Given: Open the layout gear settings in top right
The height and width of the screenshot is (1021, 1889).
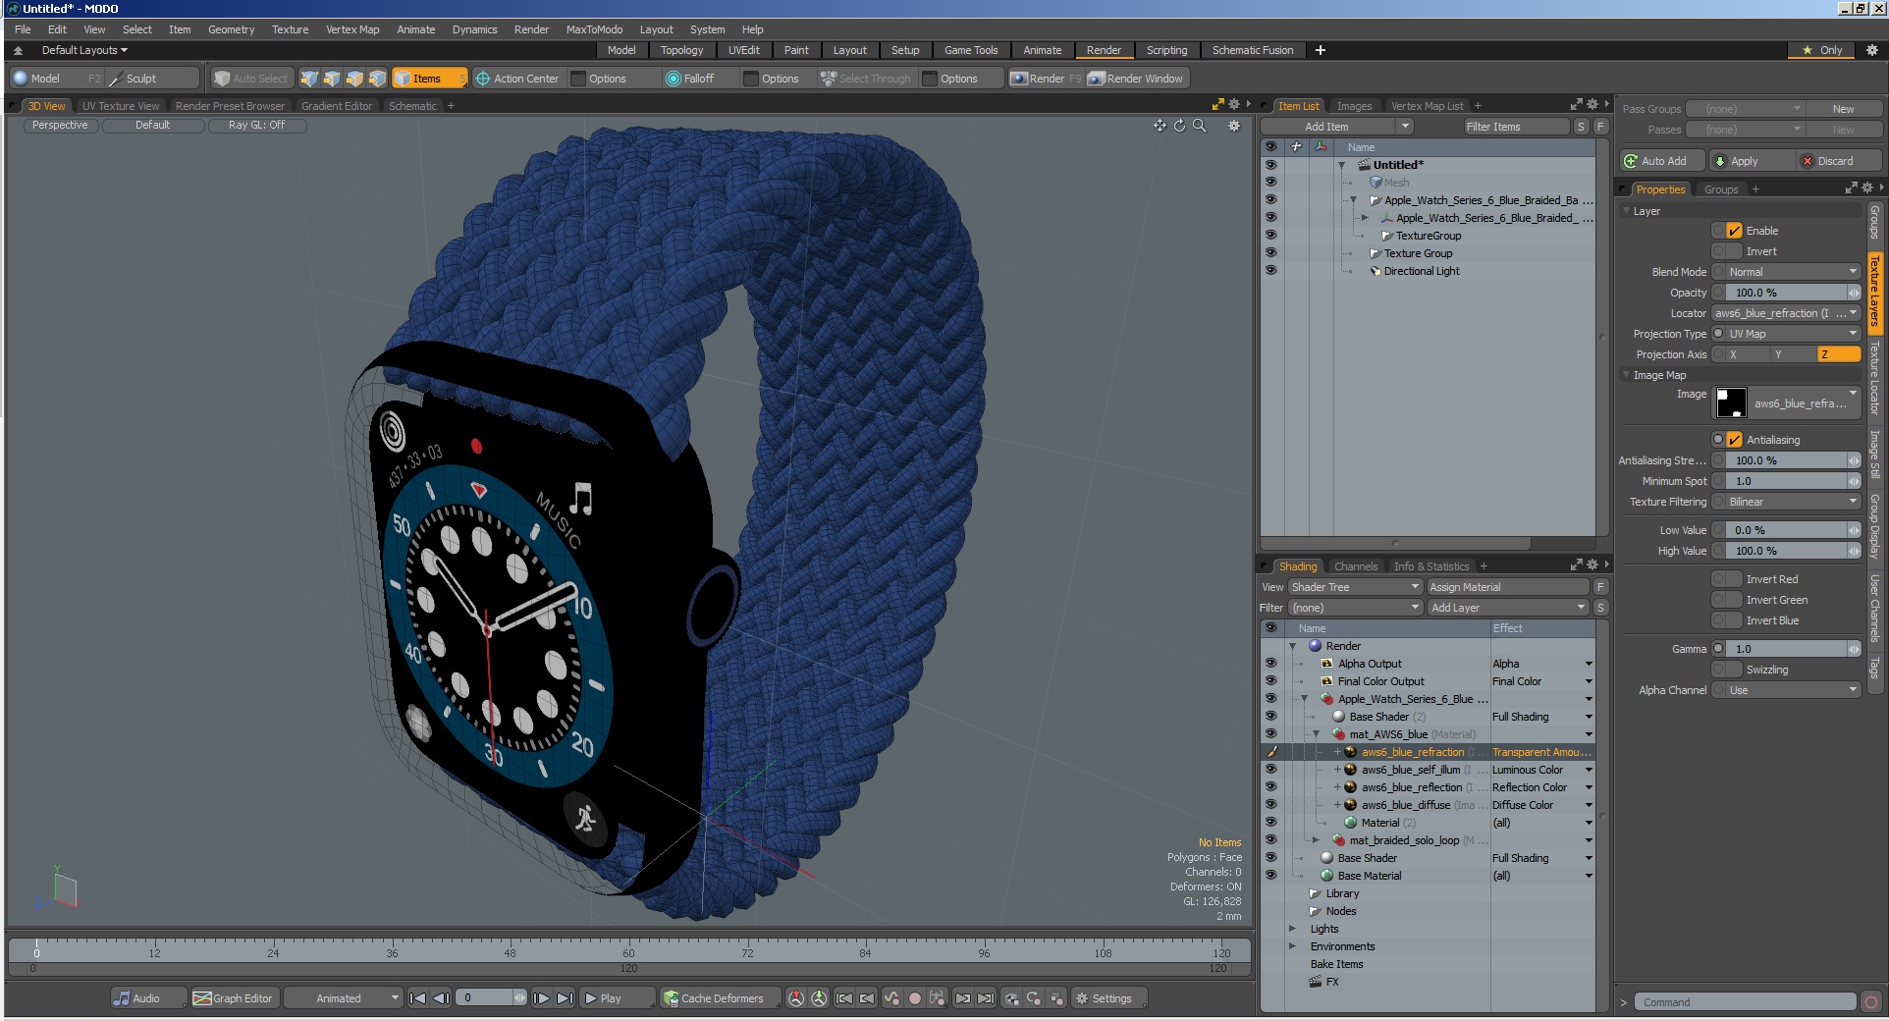Looking at the screenshot, I should [x=1871, y=50].
